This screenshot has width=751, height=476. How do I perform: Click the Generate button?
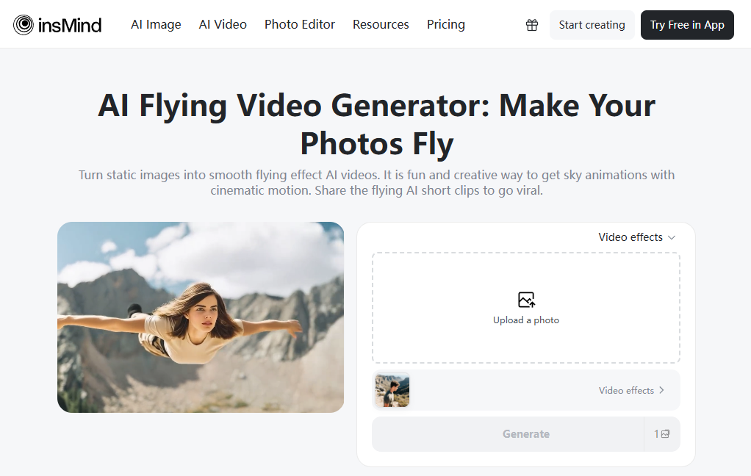[x=526, y=433]
